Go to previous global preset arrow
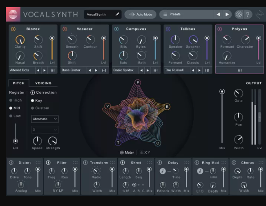 pyautogui.click(x=218, y=14)
